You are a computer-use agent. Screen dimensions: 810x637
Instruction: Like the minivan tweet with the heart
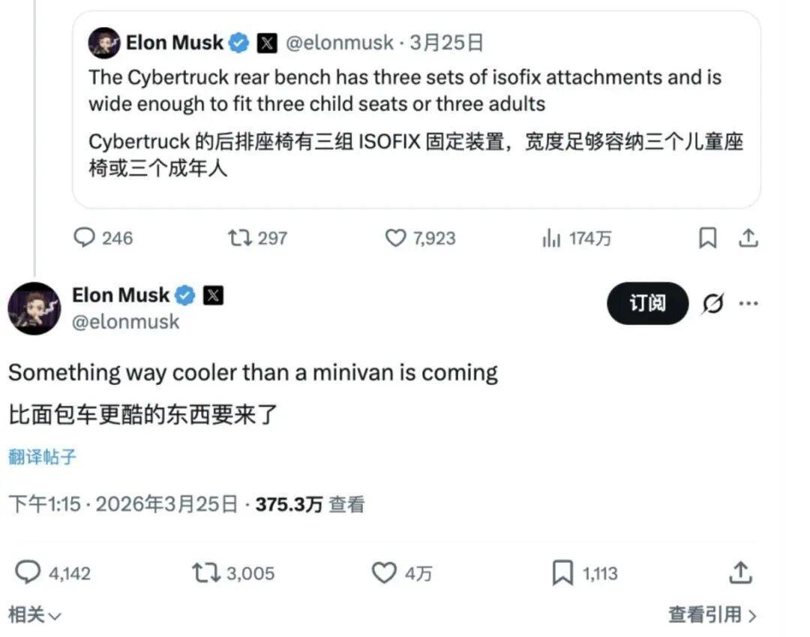pos(385,572)
